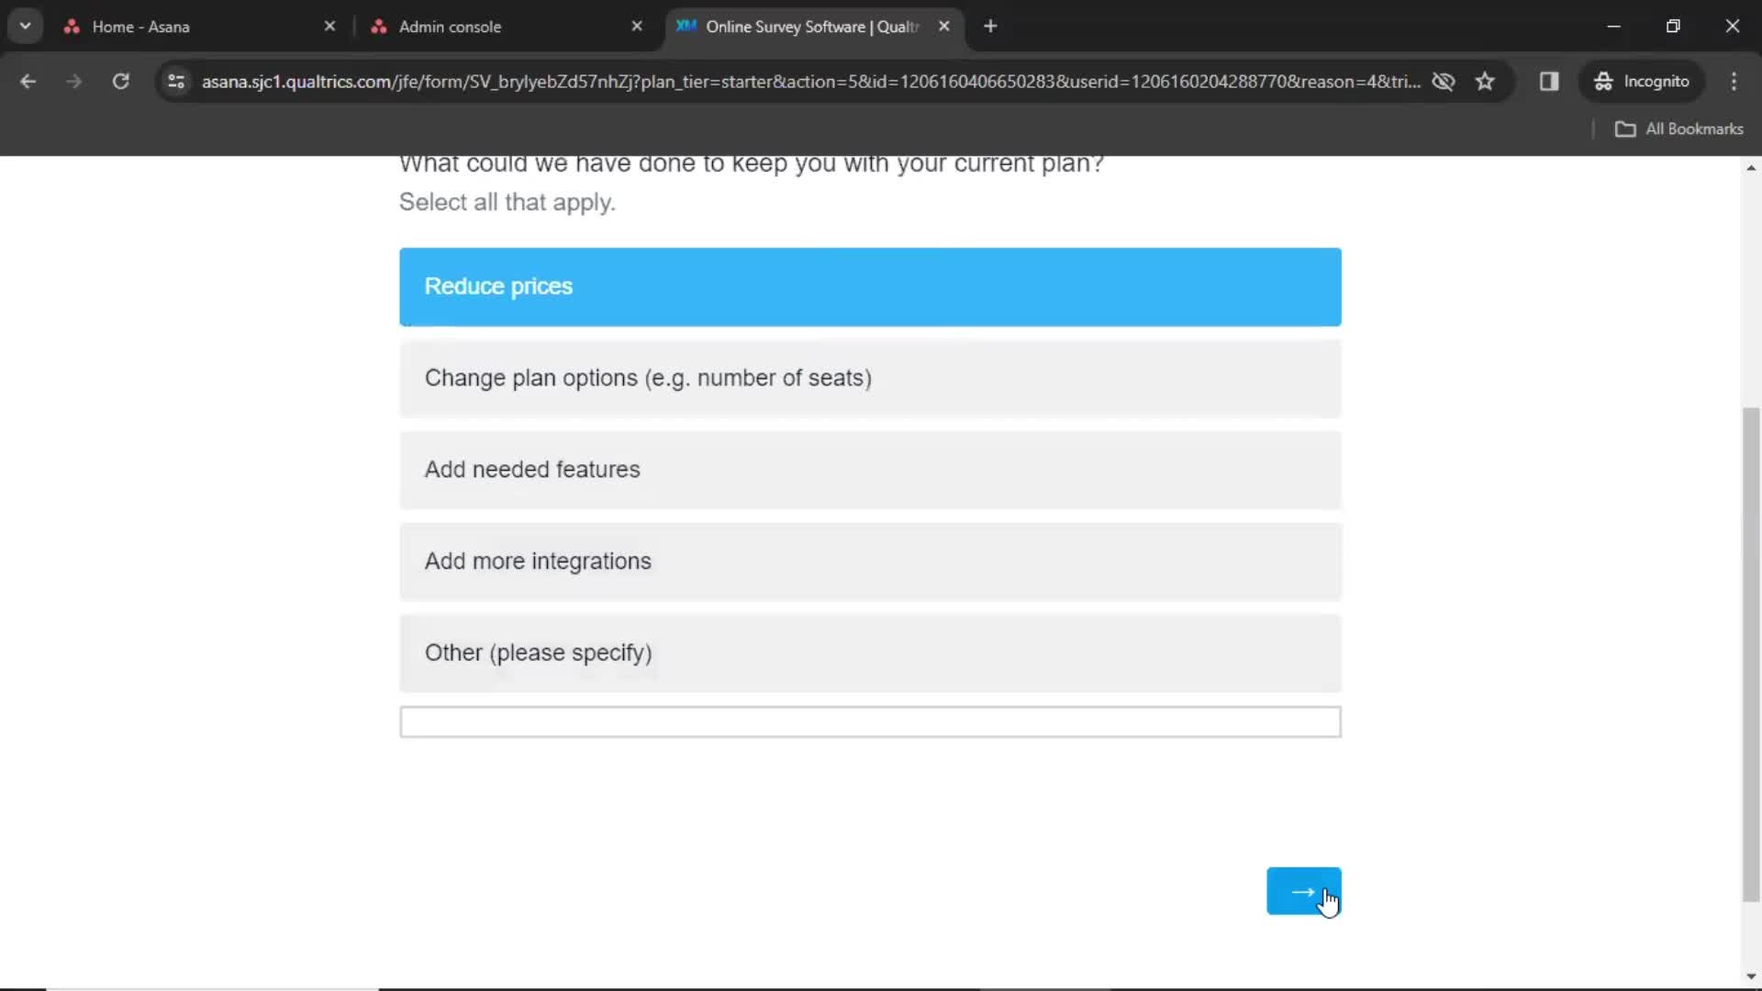The height and width of the screenshot is (991, 1762).
Task: Toggle the 'Add more integrations' option
Action: (869, 561)
